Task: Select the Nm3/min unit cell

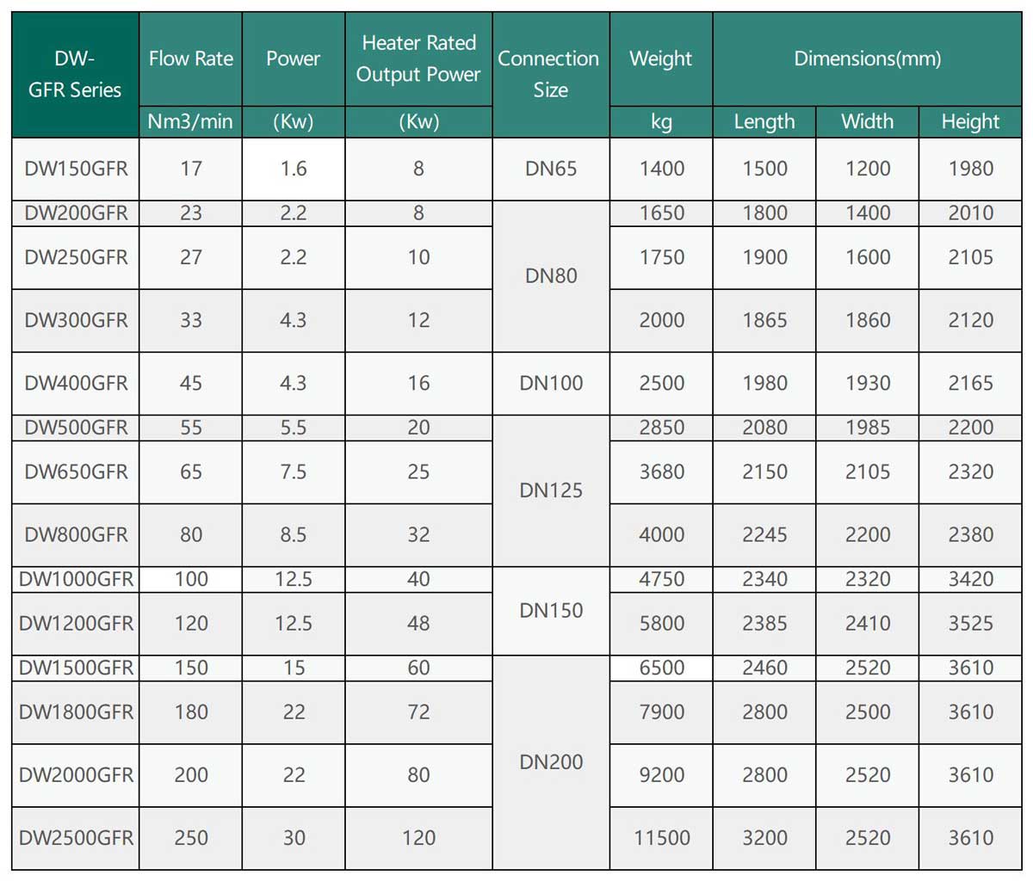Action: [190, 121]
